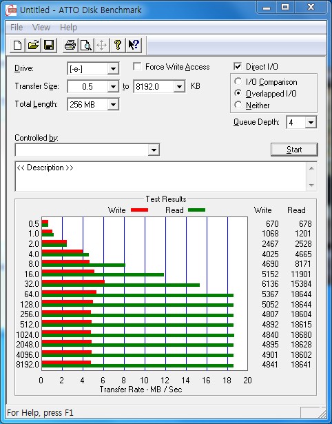
Task: Click the Description scrollbar up arrow
Action: (x=311, y=169)
